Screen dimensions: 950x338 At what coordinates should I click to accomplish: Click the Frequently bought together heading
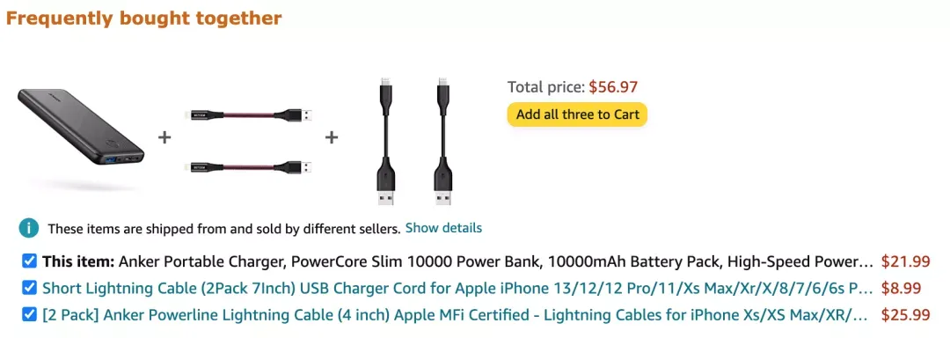pos(144,18)
